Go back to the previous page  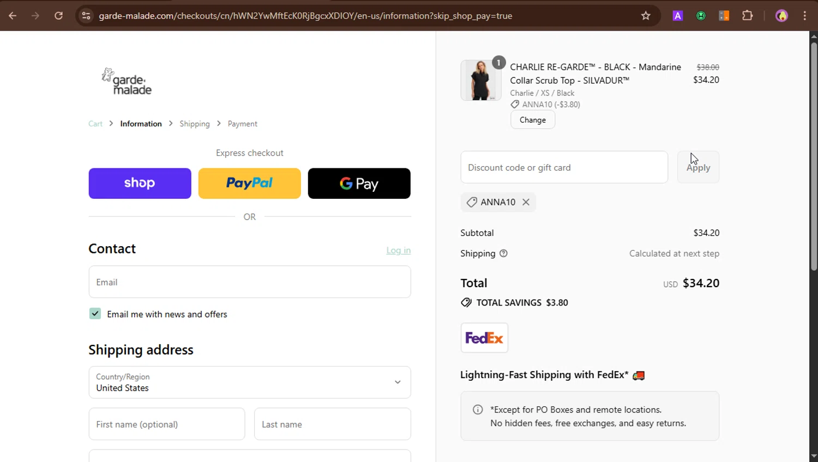13,16
